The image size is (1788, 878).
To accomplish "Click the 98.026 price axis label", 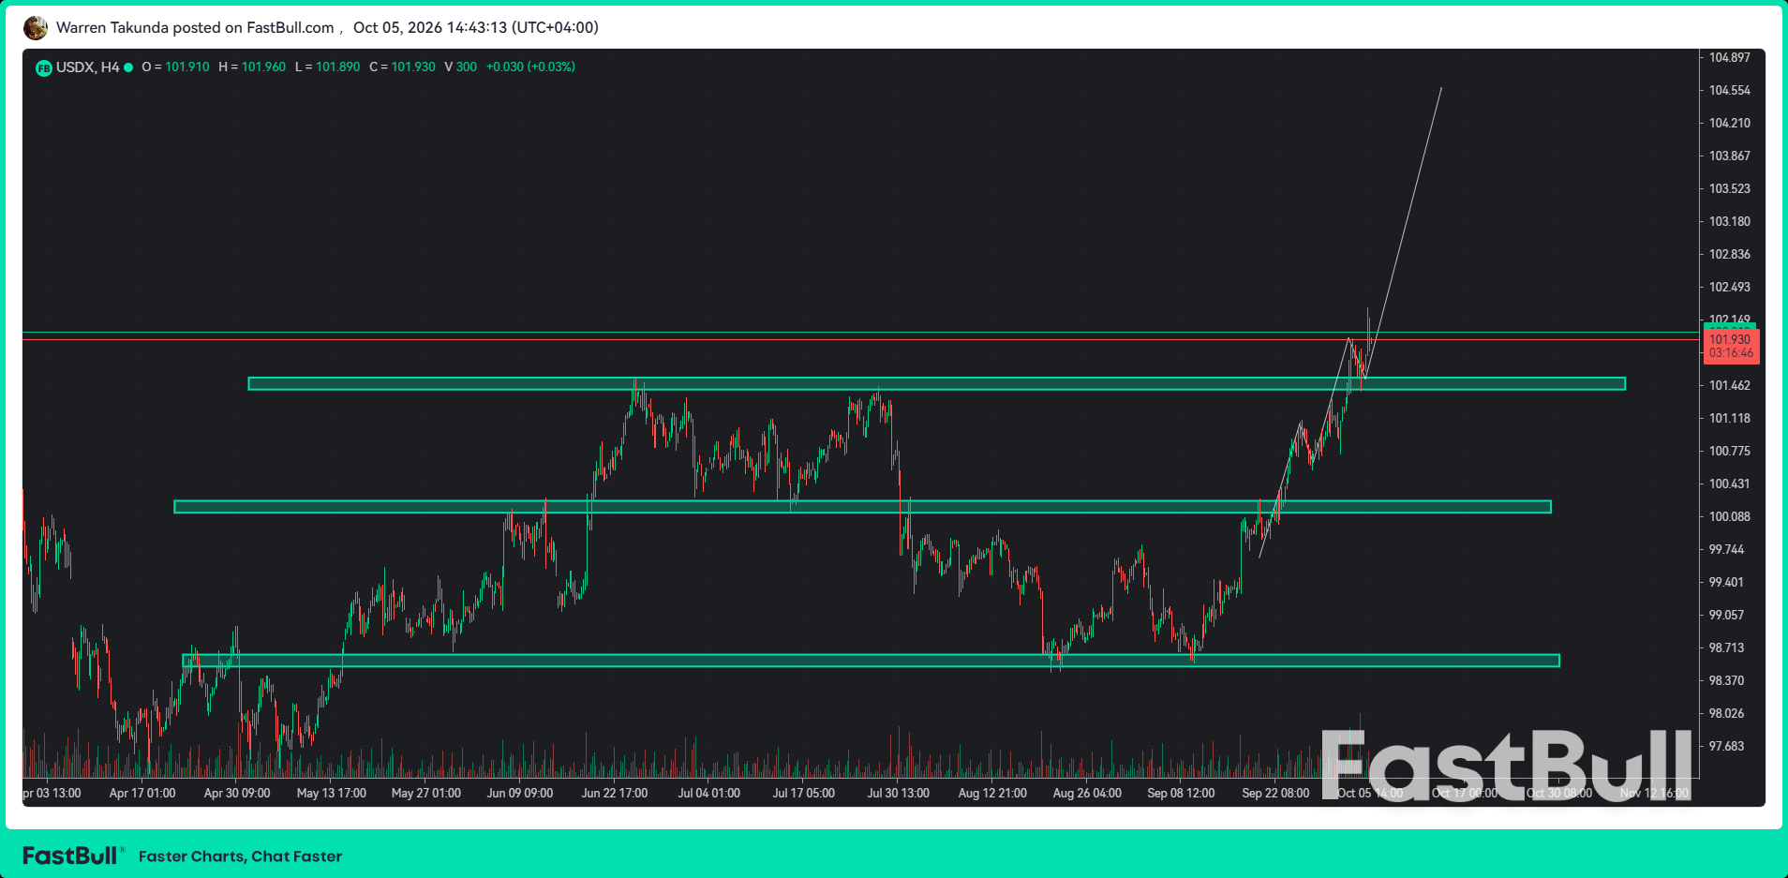I will [1726, 714].
